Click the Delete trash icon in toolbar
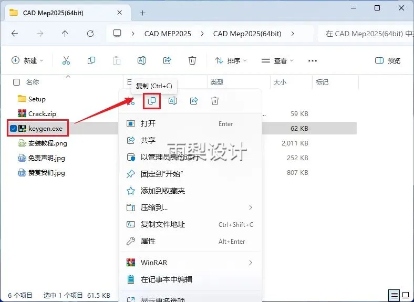Image resolution: width=414 pixels, height=302 pixels. click(192, 61)
